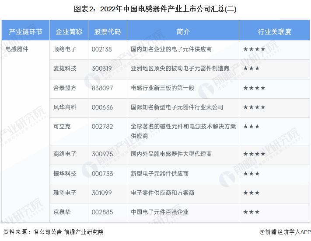The image size is (311, 241).
Task: Click the four-star rating for 商络电子
Action: coord(254,154)
